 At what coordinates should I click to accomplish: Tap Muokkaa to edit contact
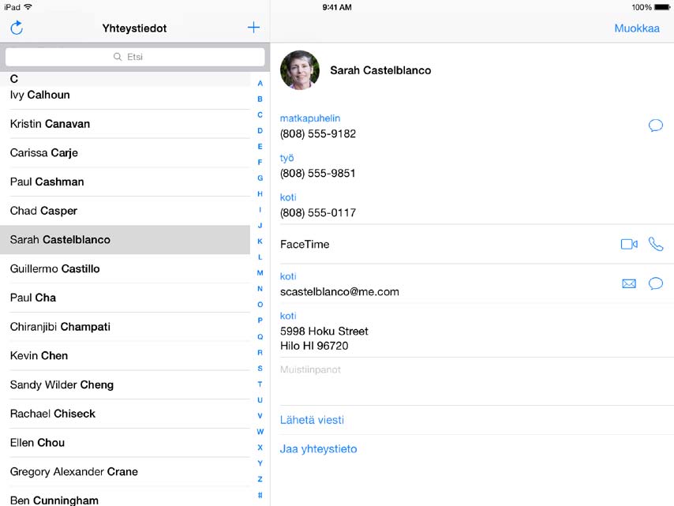637,28
